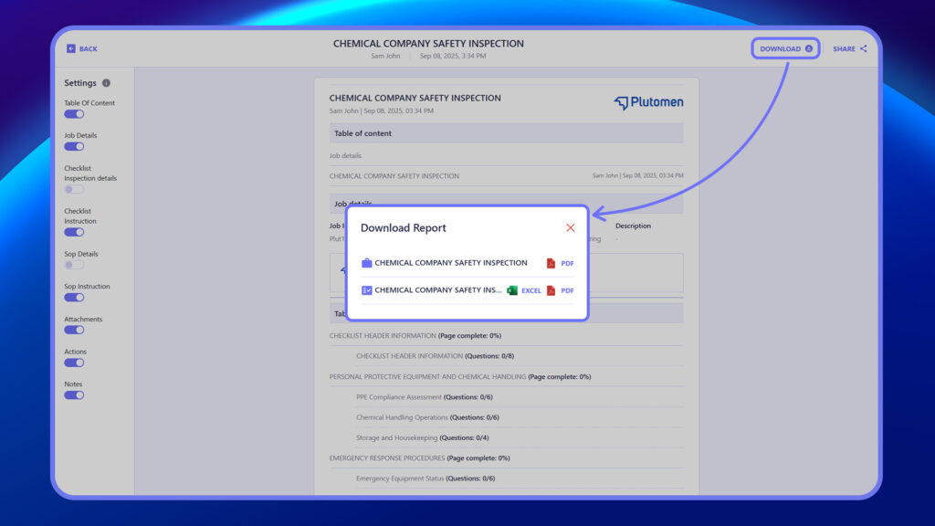
Task: Click 'CHECKLIST HEADER INFORMATION (Page complete: 0%)' row
Action: (506, 336)
